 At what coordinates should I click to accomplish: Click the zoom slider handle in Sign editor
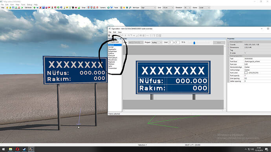pyautogui.click(x=194, y=43)
